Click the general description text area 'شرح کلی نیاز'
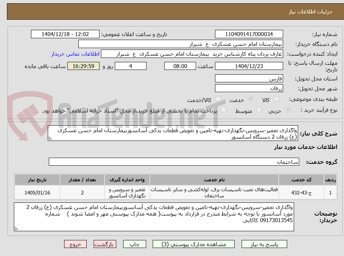The height and width of the screenshot is (256, 344). (173, 133)
